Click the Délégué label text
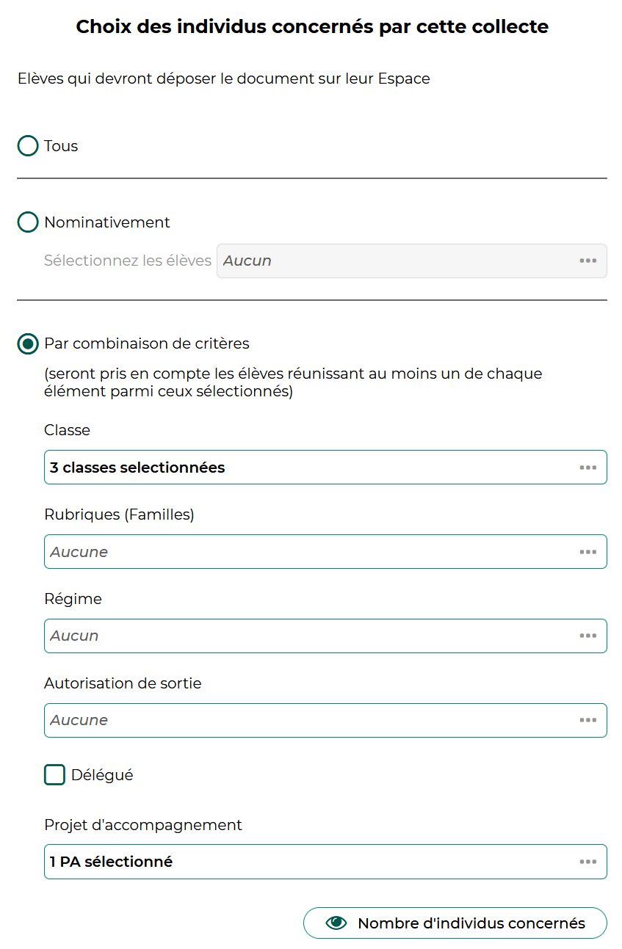Screen dimensions: 622x949 click(102, 775)
